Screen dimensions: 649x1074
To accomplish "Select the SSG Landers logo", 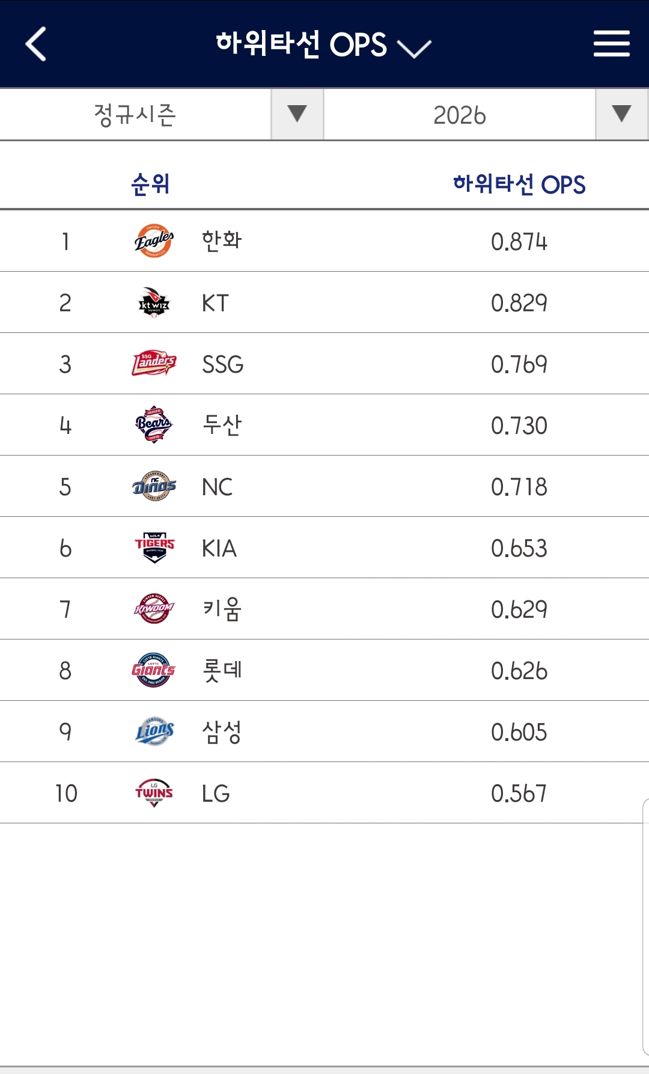I will coord(154,364).
